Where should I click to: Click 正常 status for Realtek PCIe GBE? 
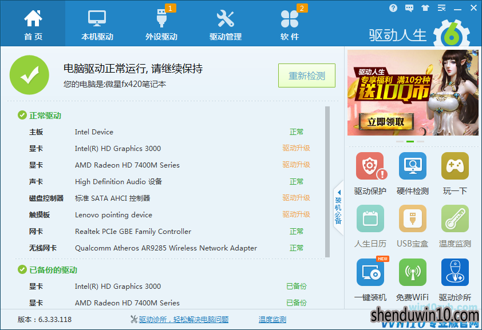tap(297, 232)
